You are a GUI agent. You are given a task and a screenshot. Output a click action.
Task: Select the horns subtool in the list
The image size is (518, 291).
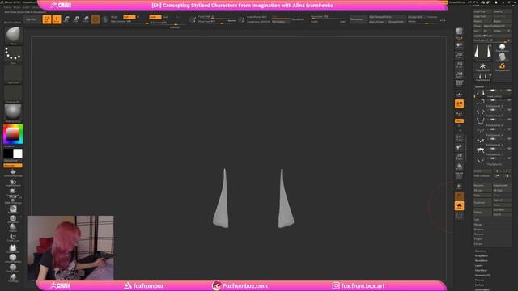[493, 94]
